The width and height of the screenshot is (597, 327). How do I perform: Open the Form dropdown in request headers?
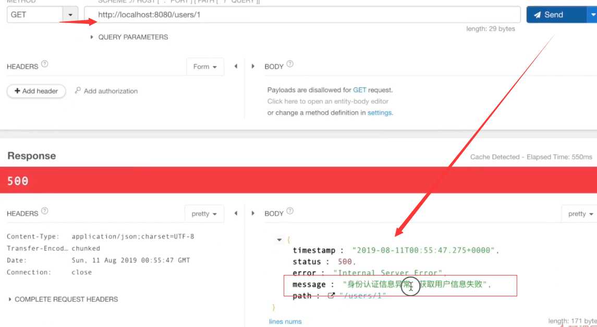205,67
